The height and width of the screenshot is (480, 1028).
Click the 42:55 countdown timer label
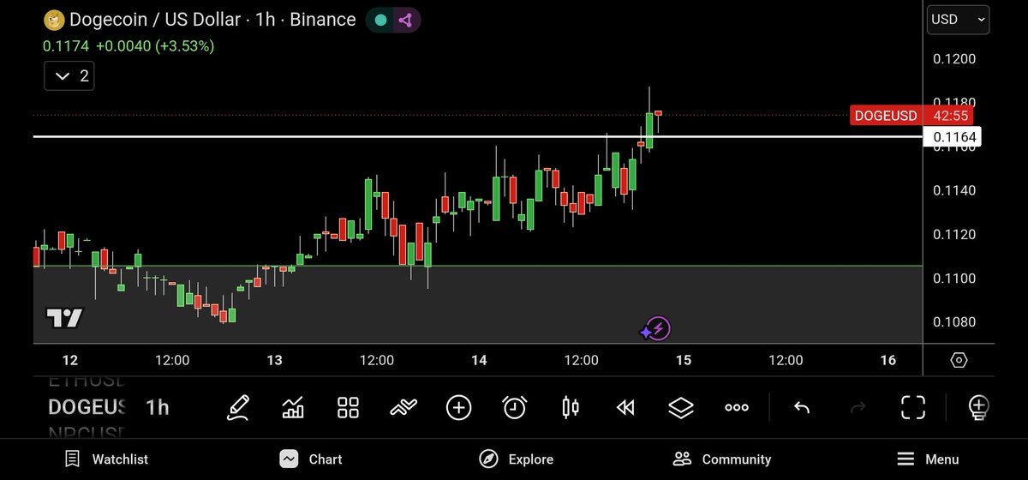click(x=951, y=116)
